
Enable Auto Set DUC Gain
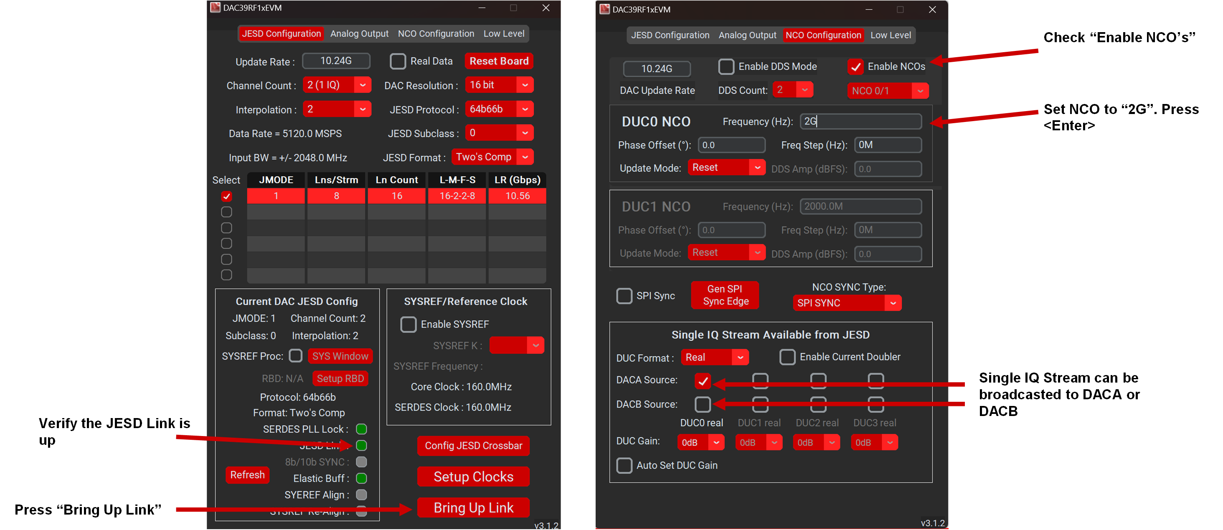[624, 465]
